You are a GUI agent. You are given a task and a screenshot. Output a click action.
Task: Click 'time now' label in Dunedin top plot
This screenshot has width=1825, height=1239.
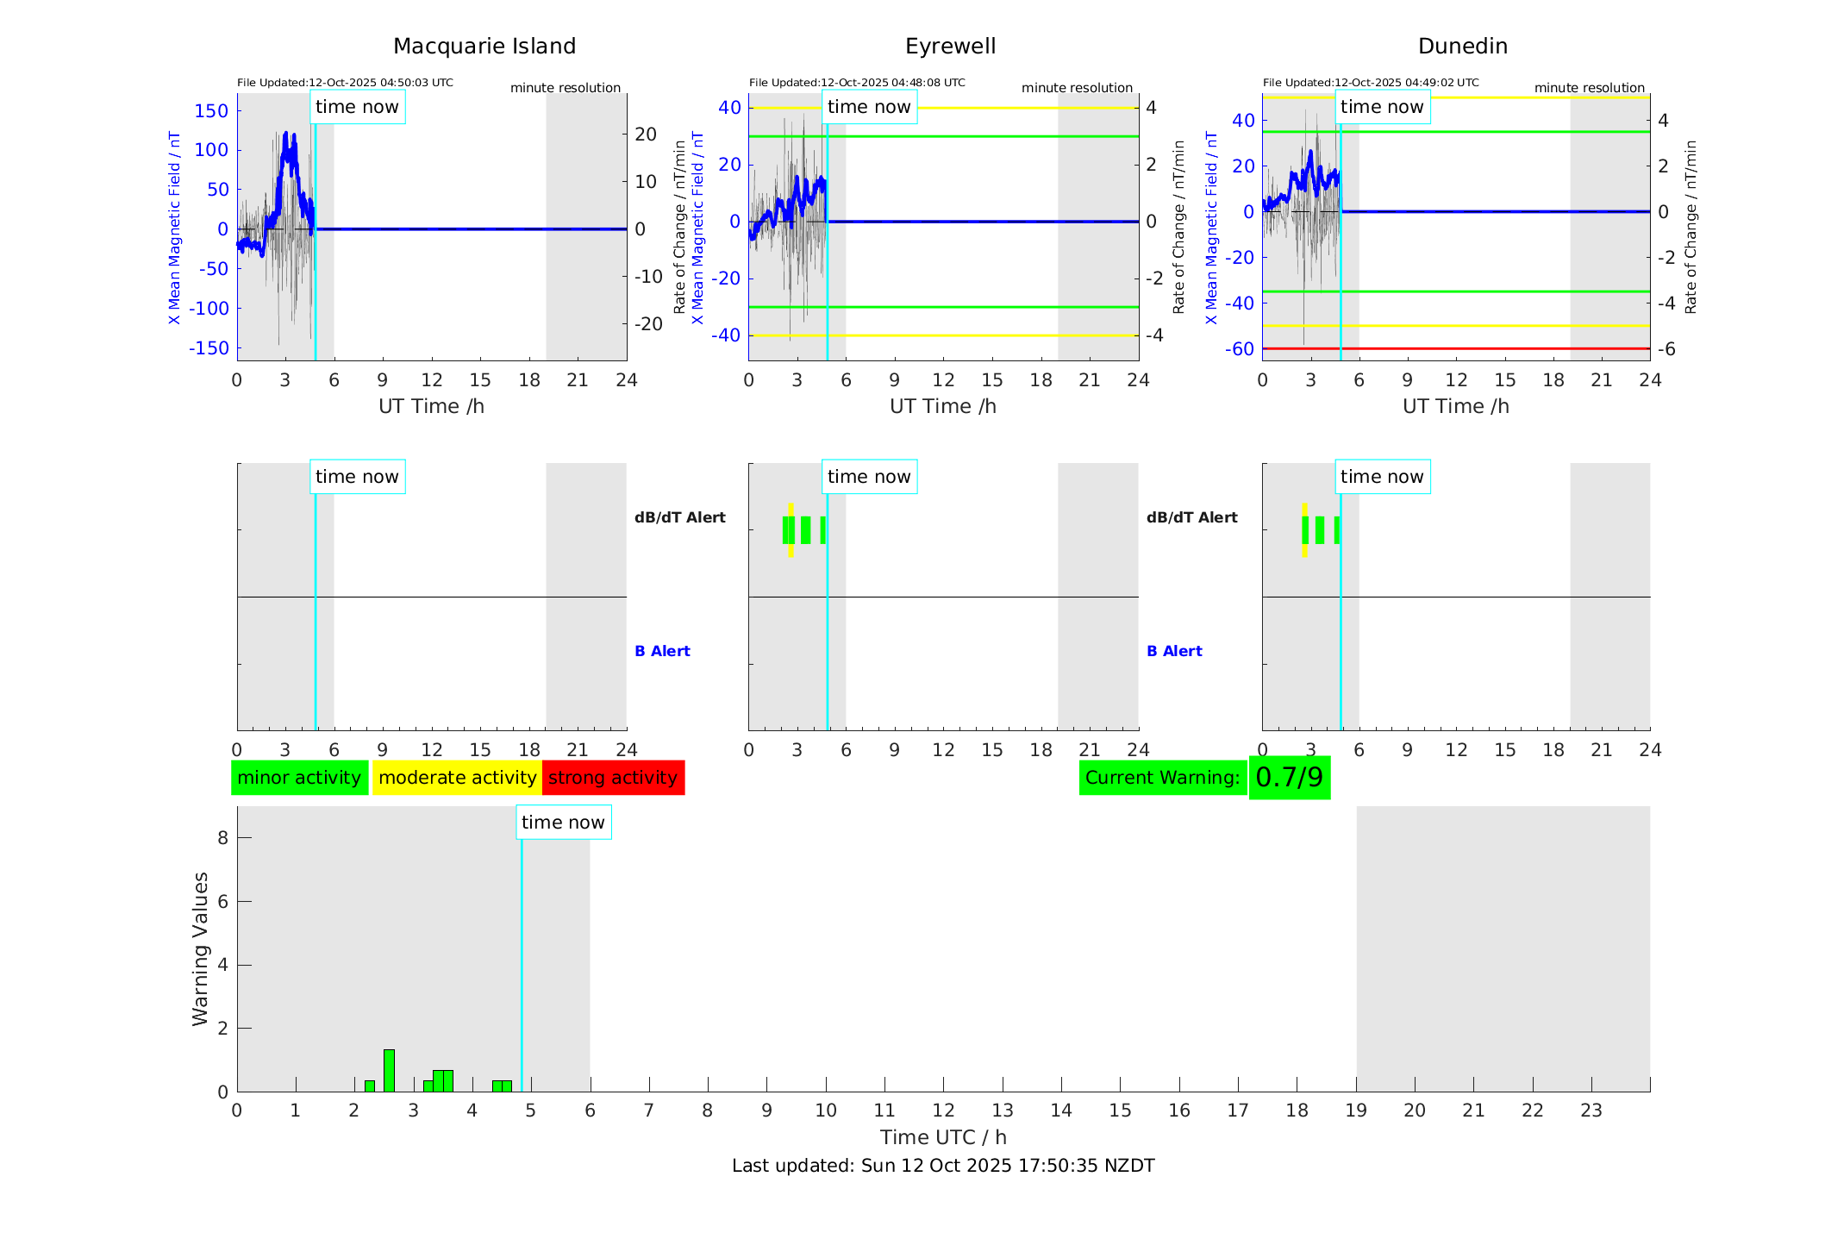pos(1382,107)
